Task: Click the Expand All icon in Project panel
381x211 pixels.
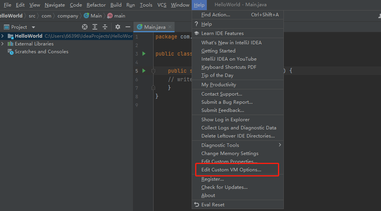Action: tap(95, 27)
